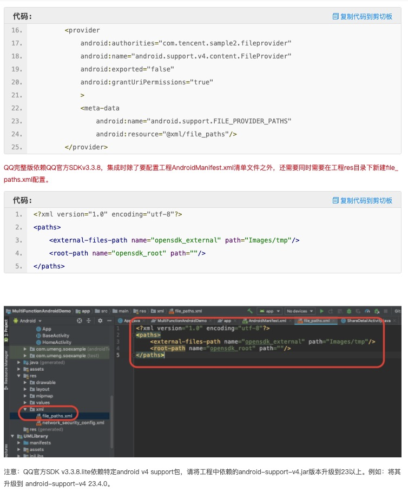This screenshot has height=492, width=408.
Task: Click root-path line in web code block
Action: (127, 253)
